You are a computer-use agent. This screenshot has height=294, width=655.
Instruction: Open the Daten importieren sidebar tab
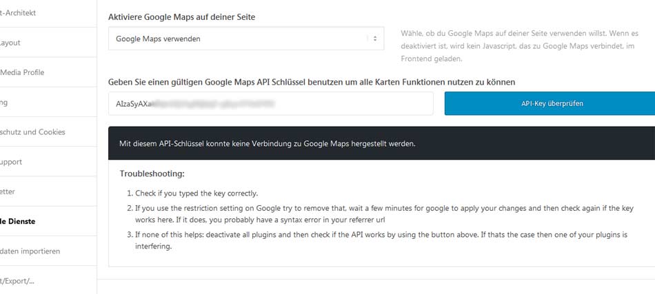tap(48, 251)
